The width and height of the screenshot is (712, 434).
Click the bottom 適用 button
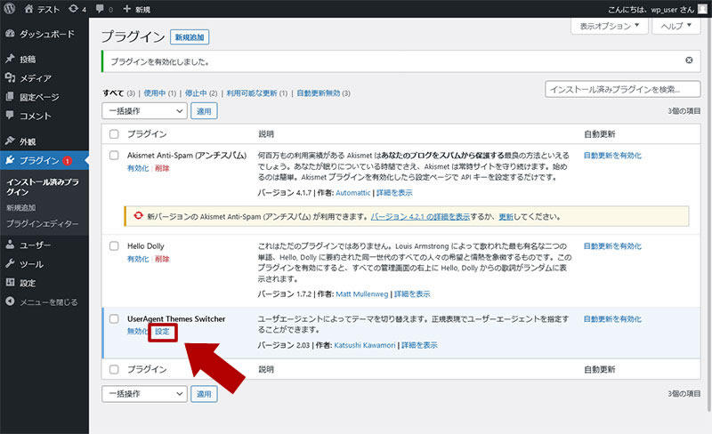pyautogui.click(x=204, y=394)
